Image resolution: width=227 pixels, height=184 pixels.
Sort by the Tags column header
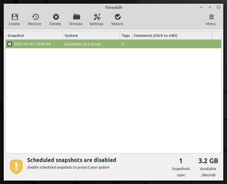click(126, 35)
